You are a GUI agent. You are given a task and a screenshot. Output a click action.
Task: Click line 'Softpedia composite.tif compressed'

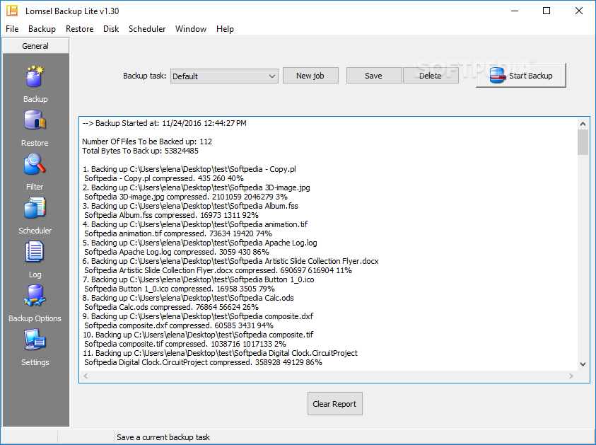click(x=185, y=344)
